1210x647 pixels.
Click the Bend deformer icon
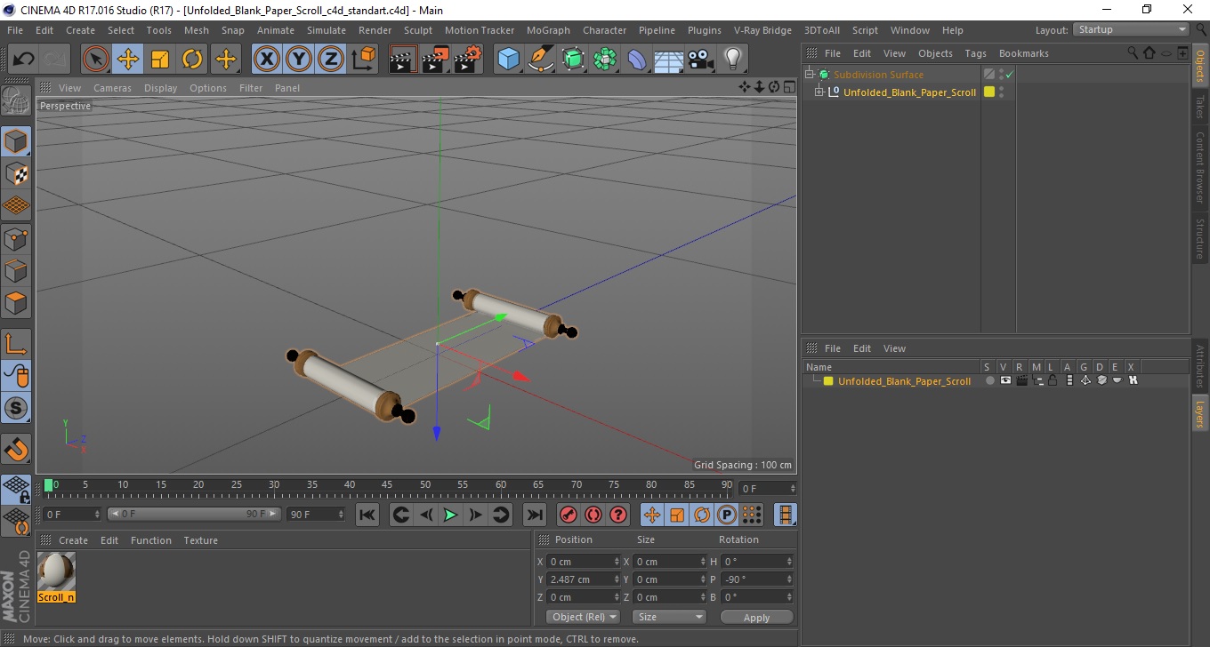637,60
